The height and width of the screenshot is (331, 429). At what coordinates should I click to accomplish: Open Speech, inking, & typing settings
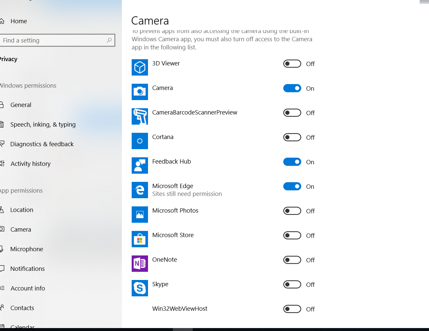(43, 125)
